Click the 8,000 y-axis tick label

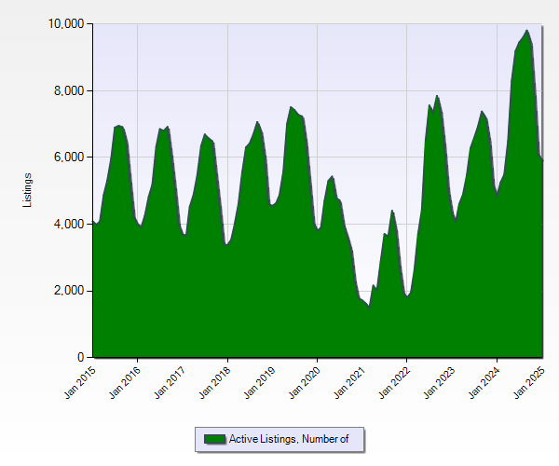68,90
